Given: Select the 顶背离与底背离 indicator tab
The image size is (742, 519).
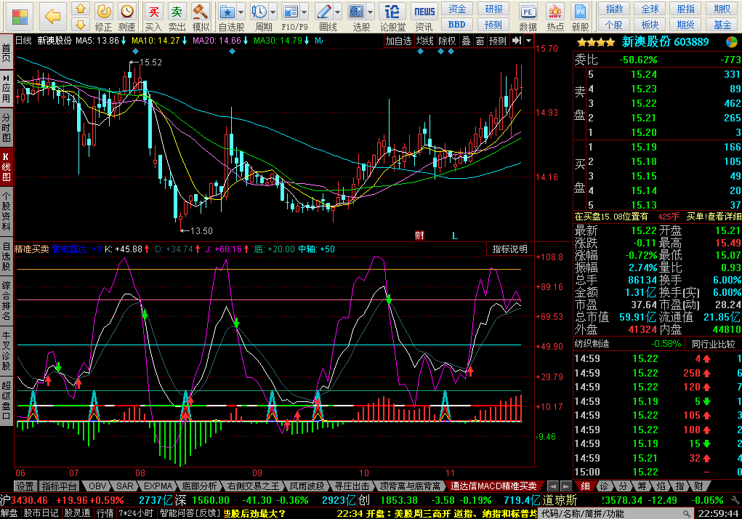Looking at the screenshot, I should click(x=410, y=486).
